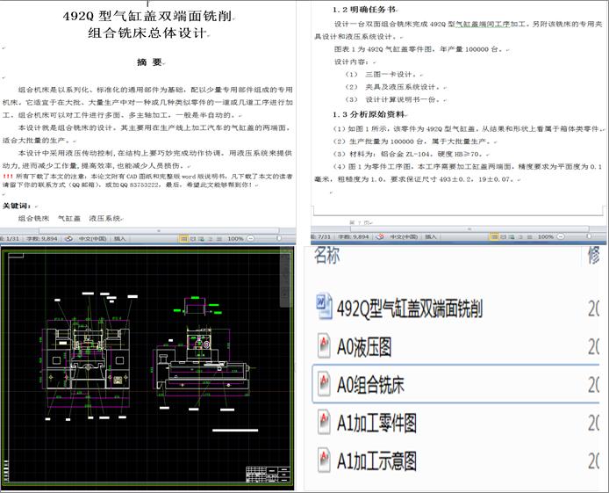Select Print Layout view in the page 7/31 window

(x=494, y=236)
